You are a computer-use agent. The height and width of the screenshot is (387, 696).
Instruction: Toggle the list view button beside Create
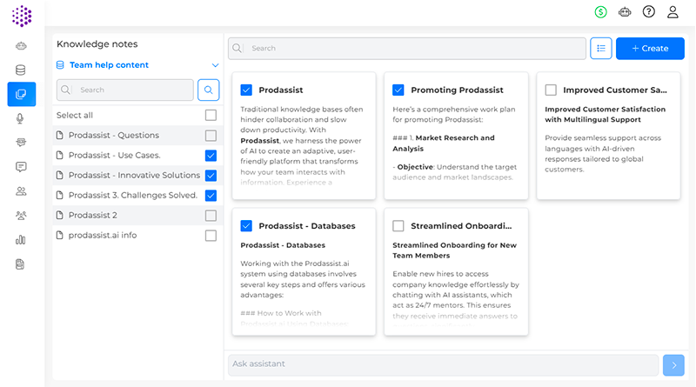coord(601,49)
